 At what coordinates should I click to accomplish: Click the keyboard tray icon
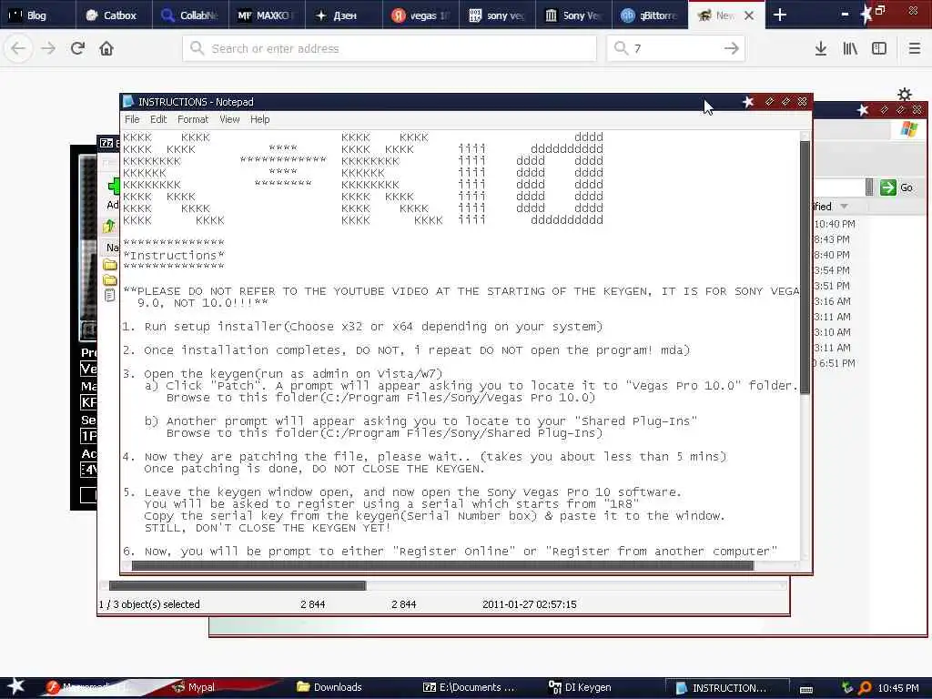(806, 689)
